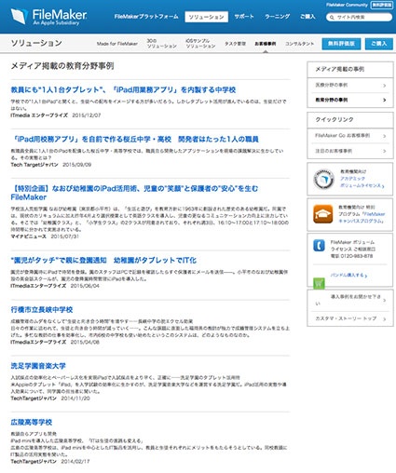Open the FileMaker Community link

click(347, 5)
